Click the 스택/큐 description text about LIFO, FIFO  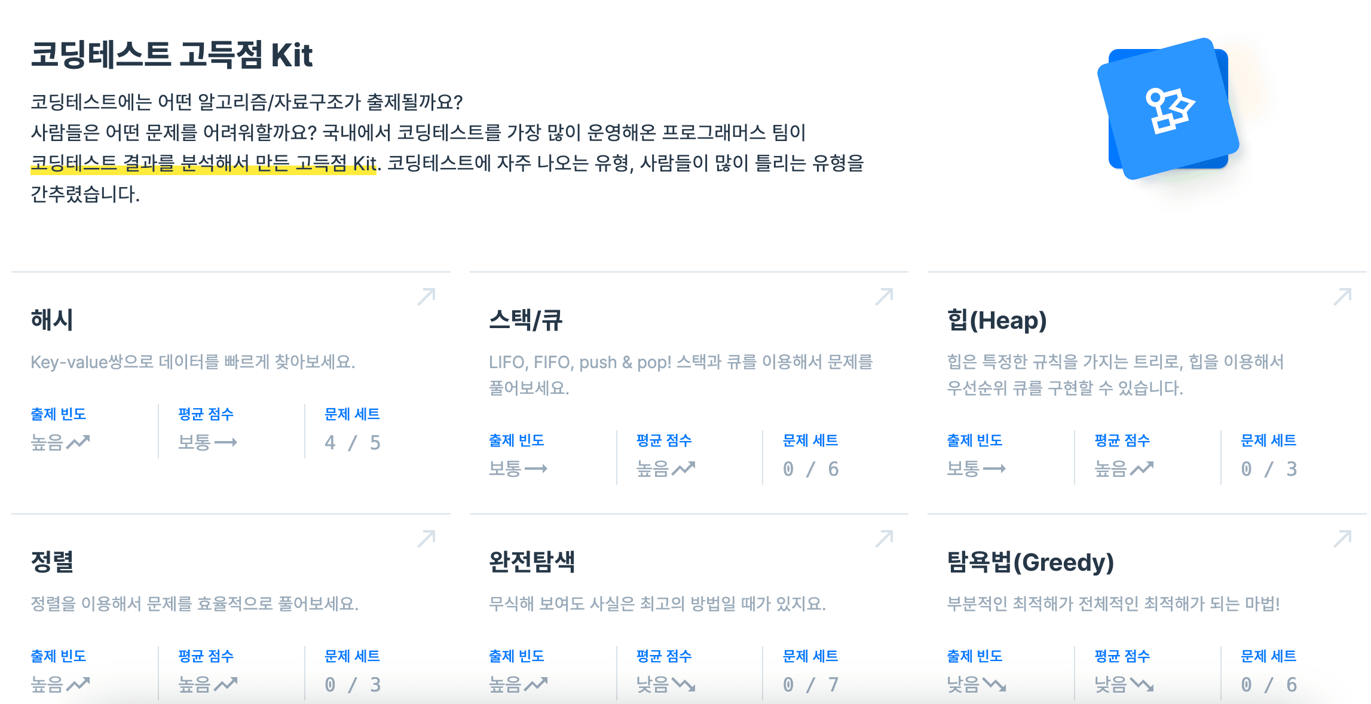click(680, 374)
